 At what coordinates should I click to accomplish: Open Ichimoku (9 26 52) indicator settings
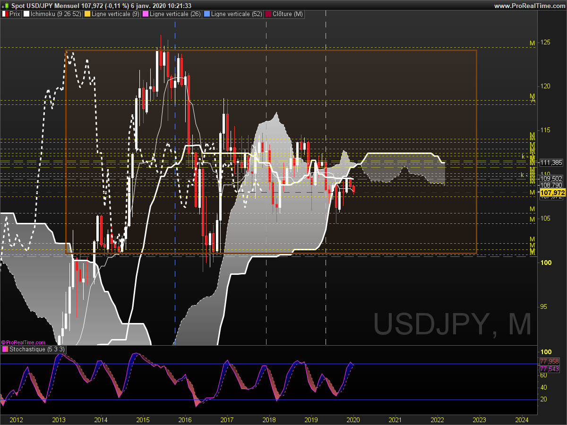coord(52,14)
